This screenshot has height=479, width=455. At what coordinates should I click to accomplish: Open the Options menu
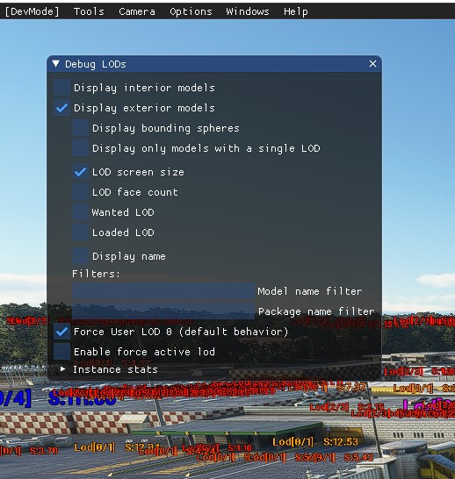(191, 11)
